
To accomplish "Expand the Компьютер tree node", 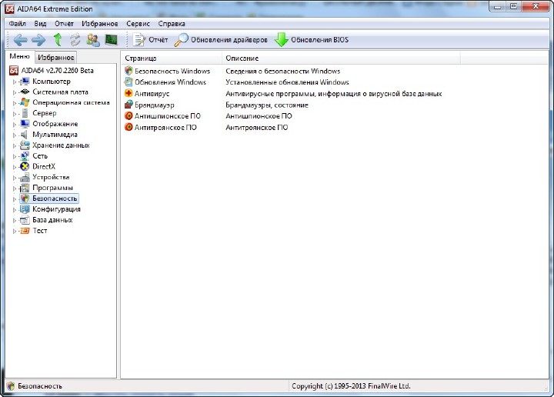I will coord(14,82).
